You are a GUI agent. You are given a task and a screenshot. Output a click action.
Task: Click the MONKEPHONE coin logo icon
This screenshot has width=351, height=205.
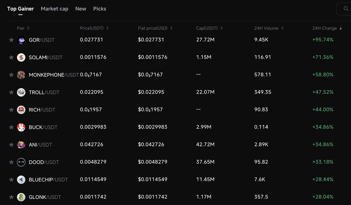click(x=21, y=75)
